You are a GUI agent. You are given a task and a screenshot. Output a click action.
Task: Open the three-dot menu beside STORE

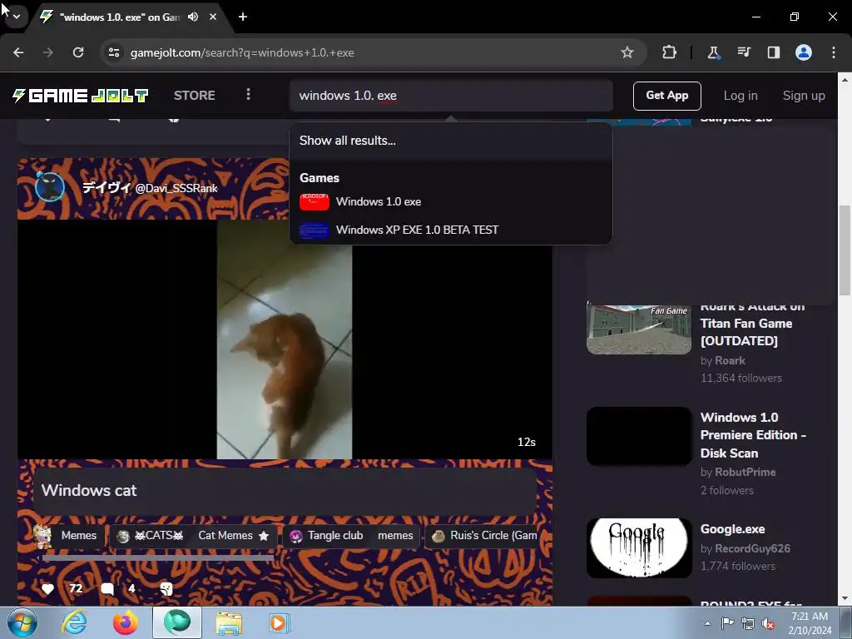[248, 95]
